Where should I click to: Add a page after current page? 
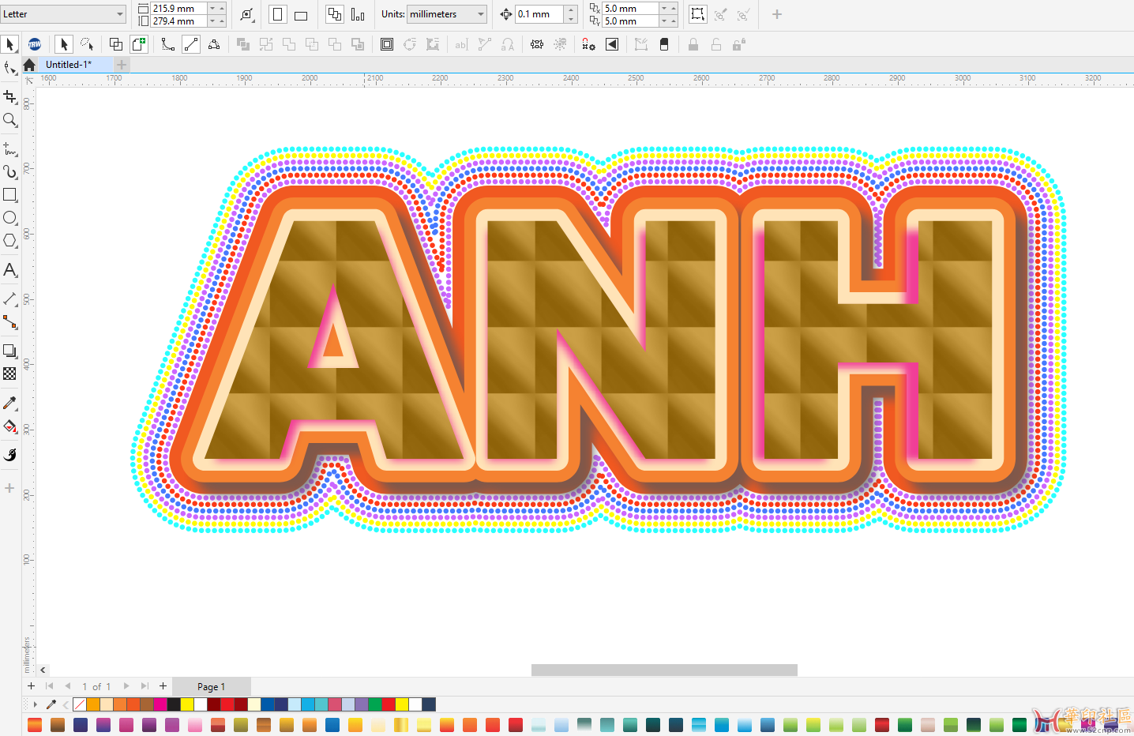coord(163,686)
